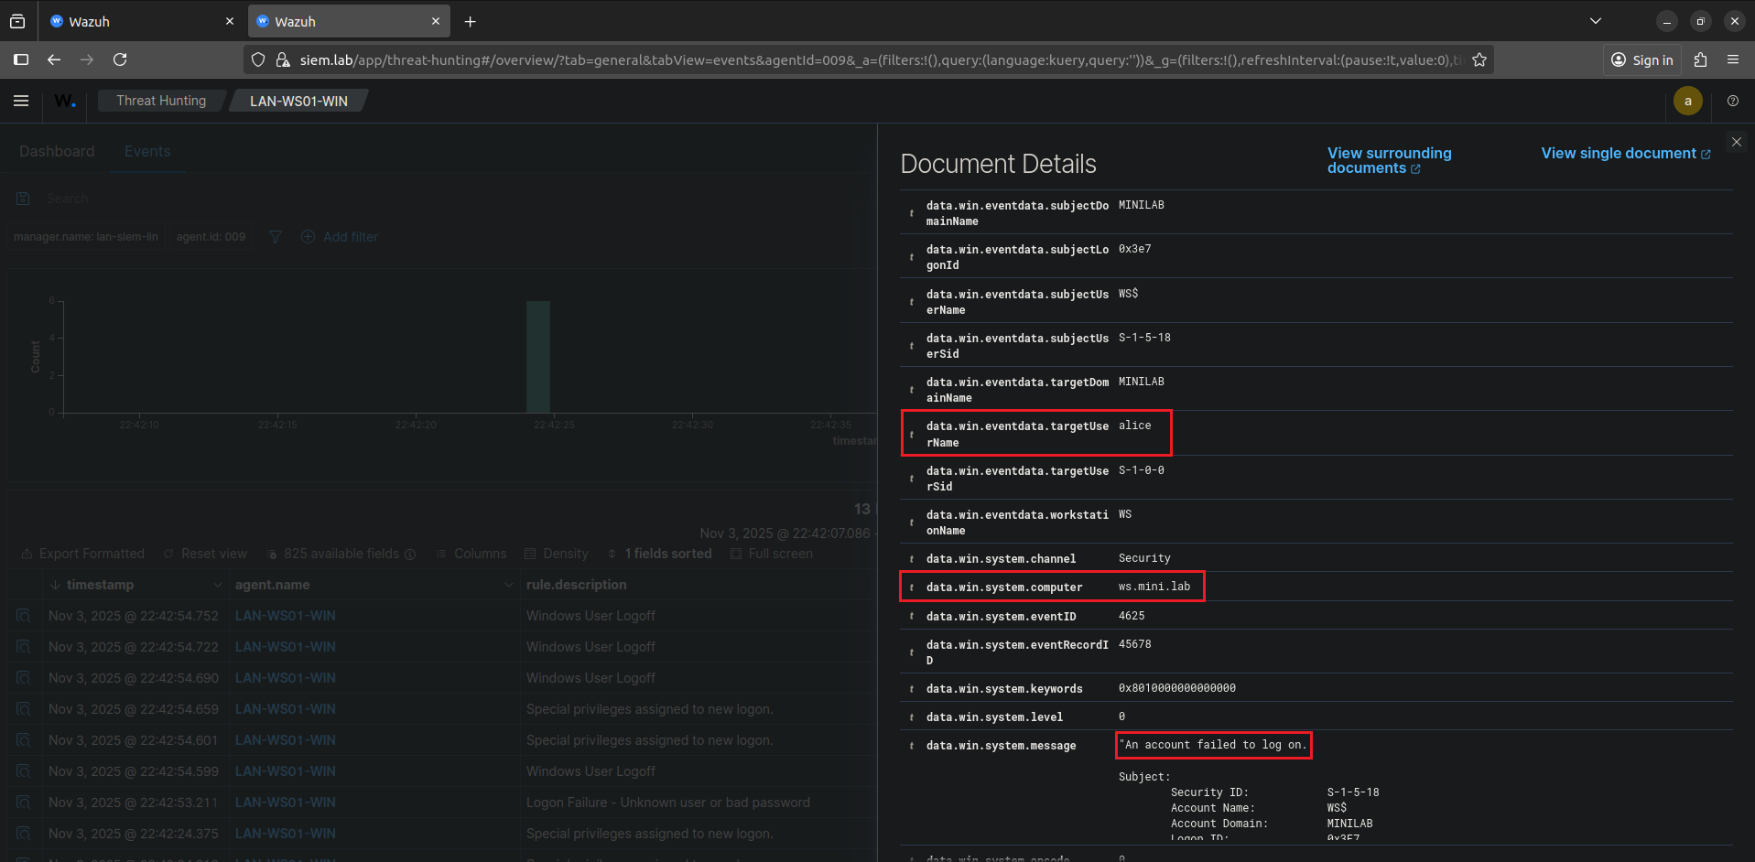Click the Sign in button
The image size is (1755, 862).
pos(1641,59)
